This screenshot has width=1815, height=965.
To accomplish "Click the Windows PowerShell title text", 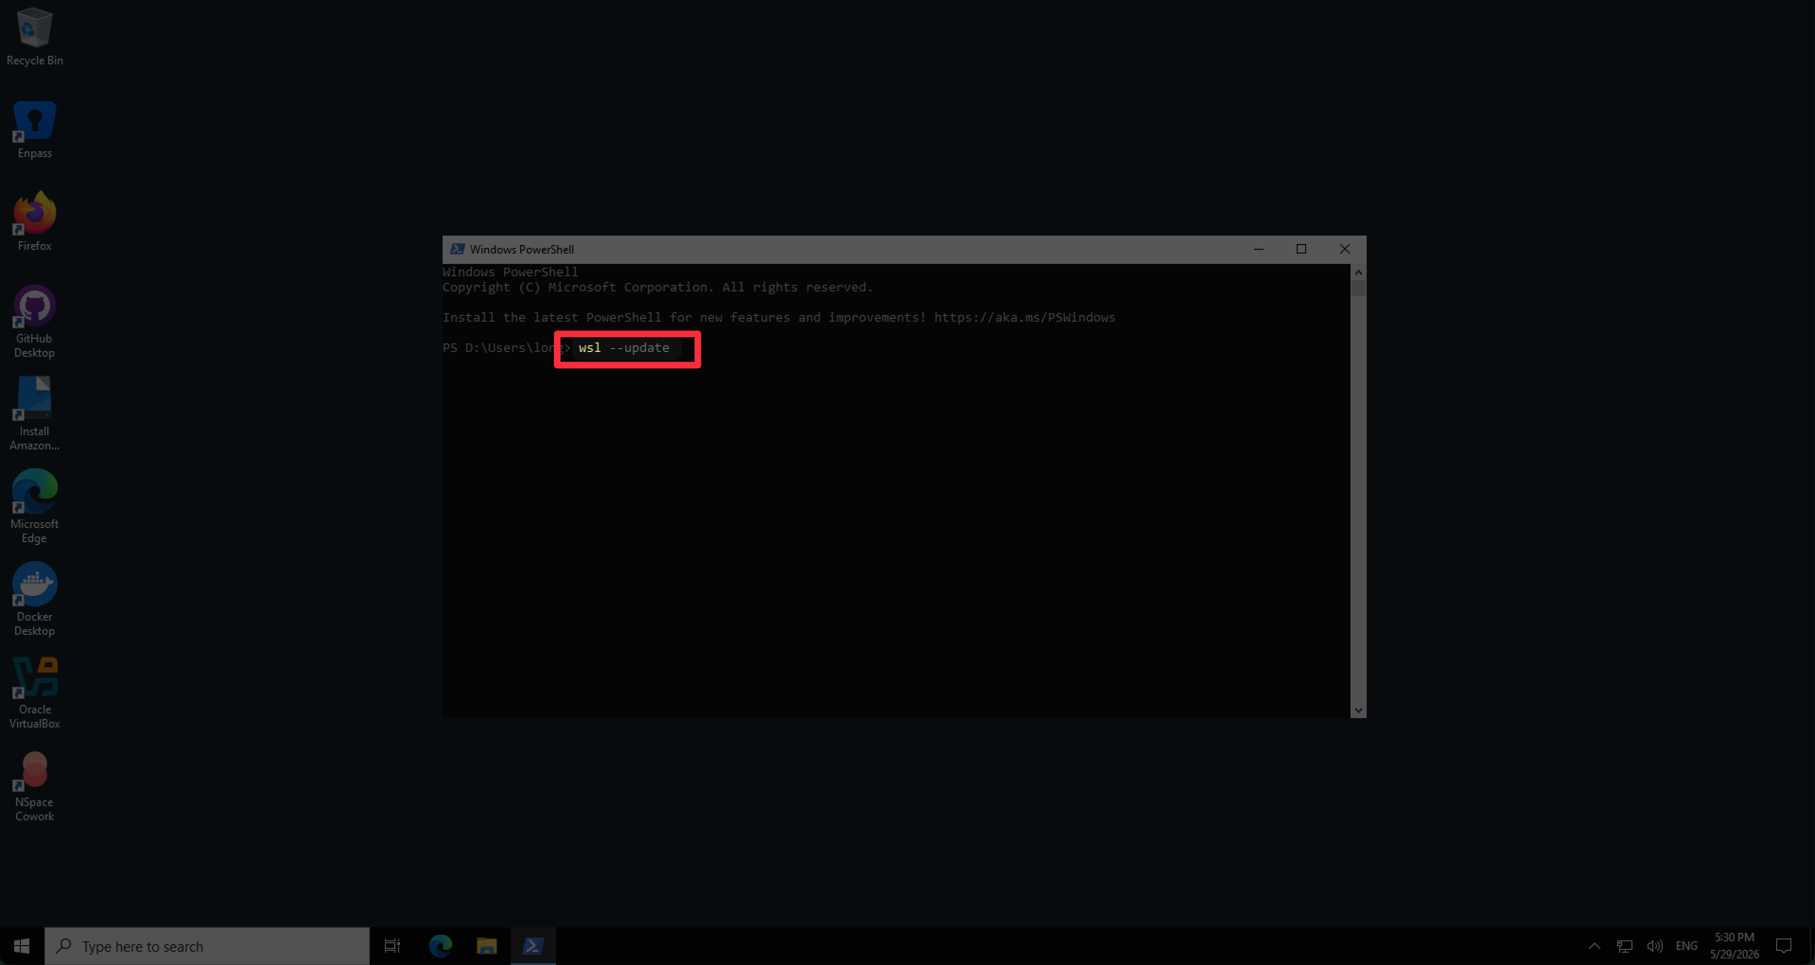I will coord(522,250).
